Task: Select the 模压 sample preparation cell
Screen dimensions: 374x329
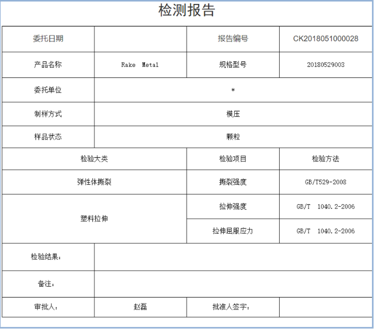Action: point(233,114)
